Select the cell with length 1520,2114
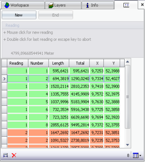 click(59, 86)
